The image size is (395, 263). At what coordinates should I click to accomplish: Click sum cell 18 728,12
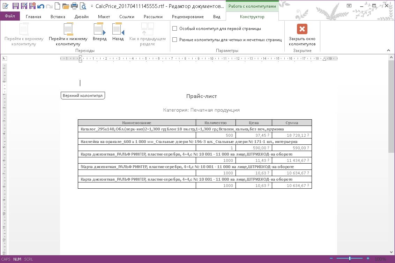click(292, 135)
